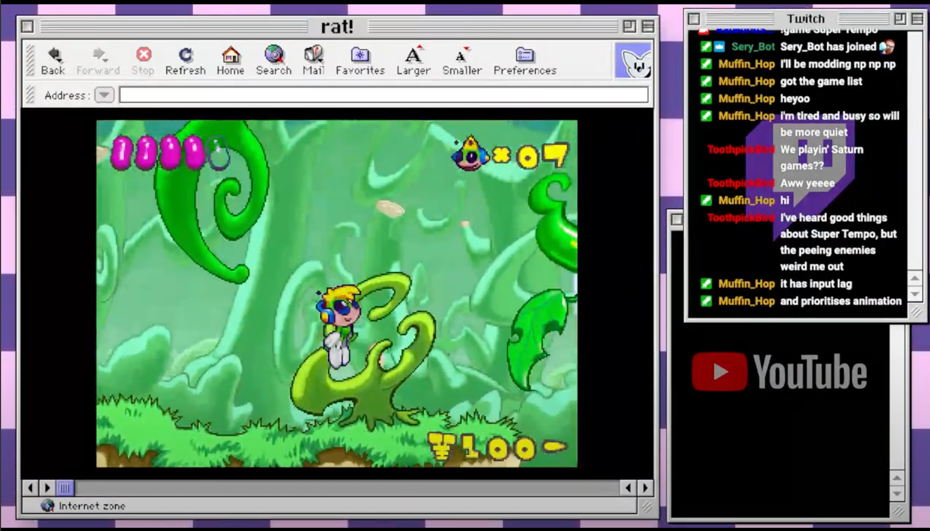Click the Internet zone status text

(x=92, y=506)
